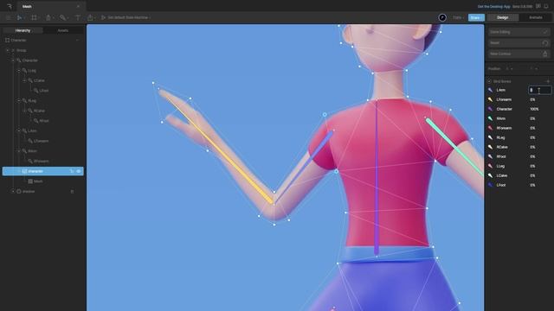This screenshot has width=554, height=311.
Task: Collapse the LCalve bone node
Action: [25, 80]
